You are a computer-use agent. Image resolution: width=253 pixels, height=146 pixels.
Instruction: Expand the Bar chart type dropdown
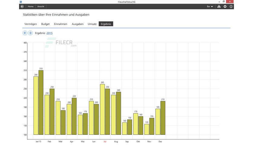pyautogui.click(x=210, y=6)
